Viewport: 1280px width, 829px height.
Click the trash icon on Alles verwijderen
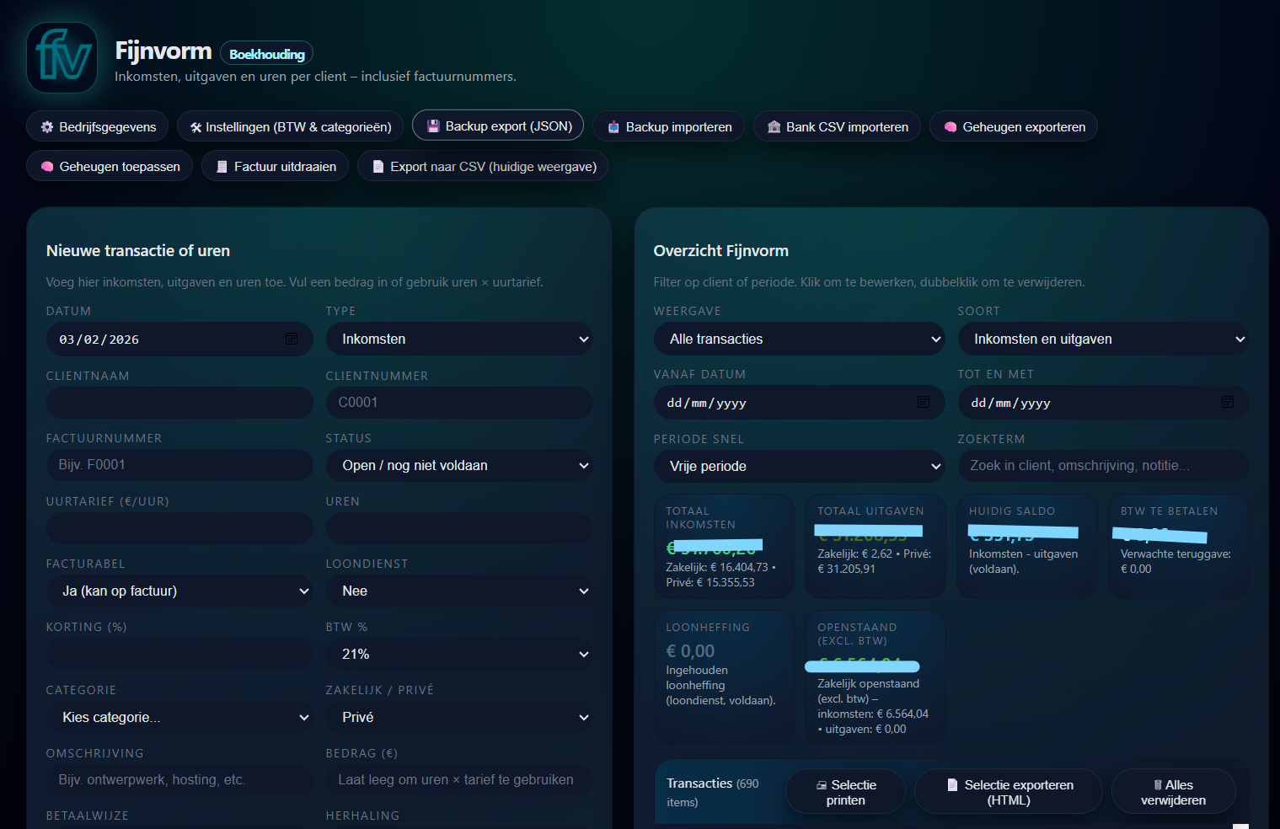click(x=1158, y=785)
